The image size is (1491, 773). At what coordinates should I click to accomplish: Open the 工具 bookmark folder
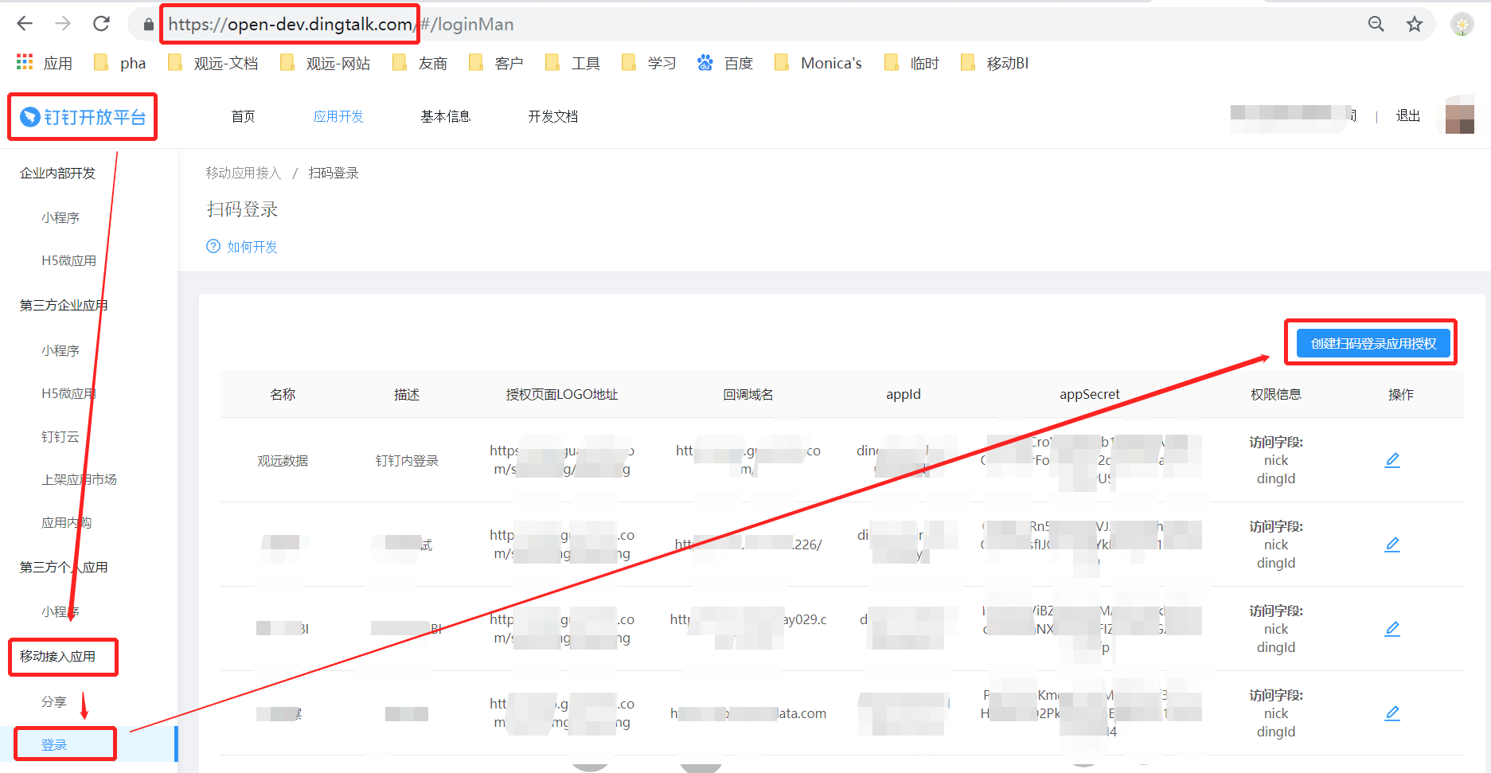572,63
